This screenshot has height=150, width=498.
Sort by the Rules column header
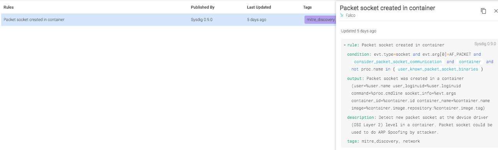(9, 7)
